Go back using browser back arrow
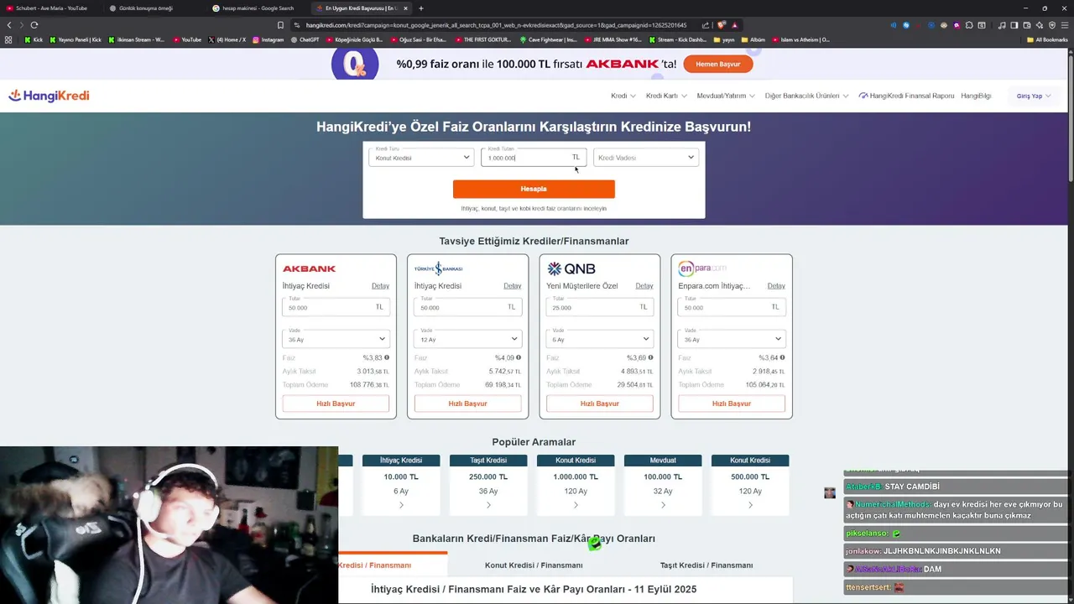This screenshot has width=1074, height=604. pyautogui.click(x=9, y=25)
